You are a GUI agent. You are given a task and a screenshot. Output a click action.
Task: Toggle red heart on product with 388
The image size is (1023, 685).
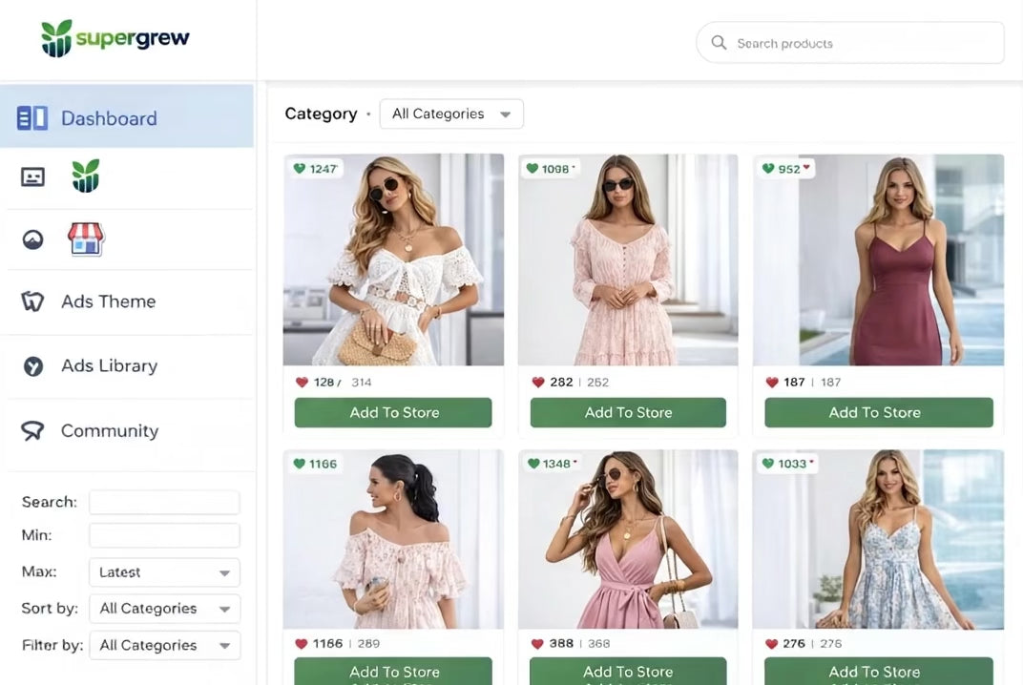(x=537, y=644)
